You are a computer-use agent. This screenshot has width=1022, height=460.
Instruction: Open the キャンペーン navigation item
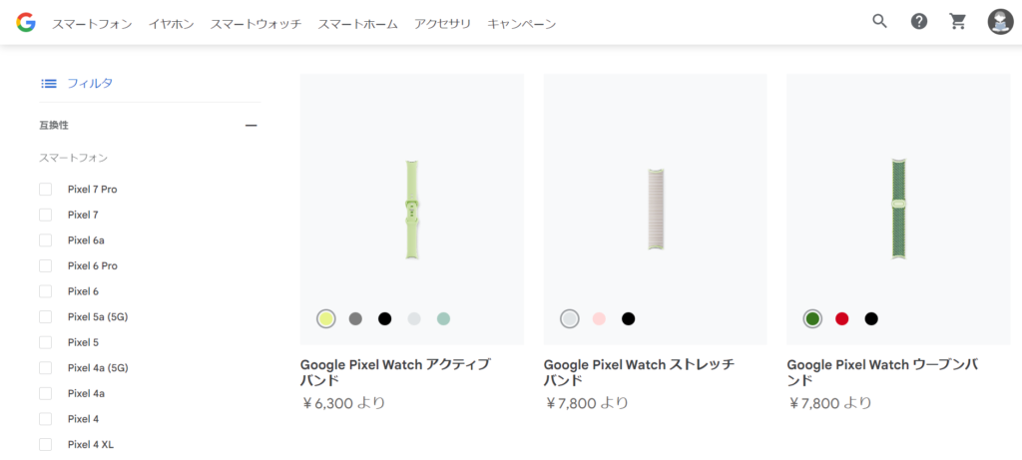coord(521,23)
